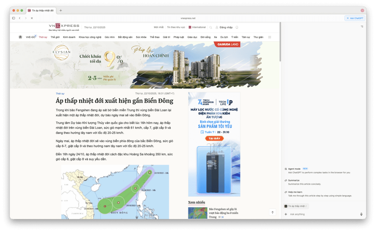
Task: Click the notification bell icon
Action: pyautogui.click(x=237, y=27)
